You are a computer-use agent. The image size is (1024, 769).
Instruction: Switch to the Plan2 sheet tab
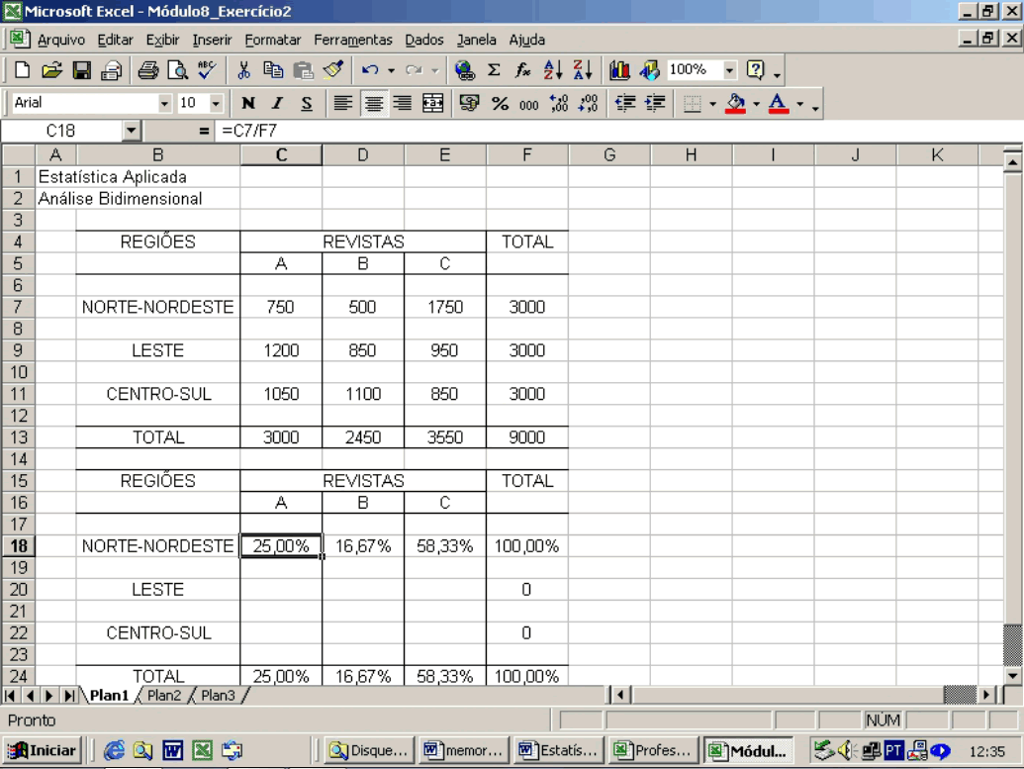coord(164,696)
